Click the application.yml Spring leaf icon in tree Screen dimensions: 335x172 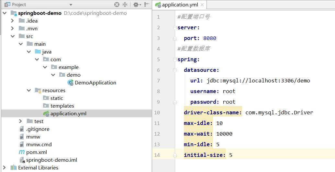click(46, 113)
